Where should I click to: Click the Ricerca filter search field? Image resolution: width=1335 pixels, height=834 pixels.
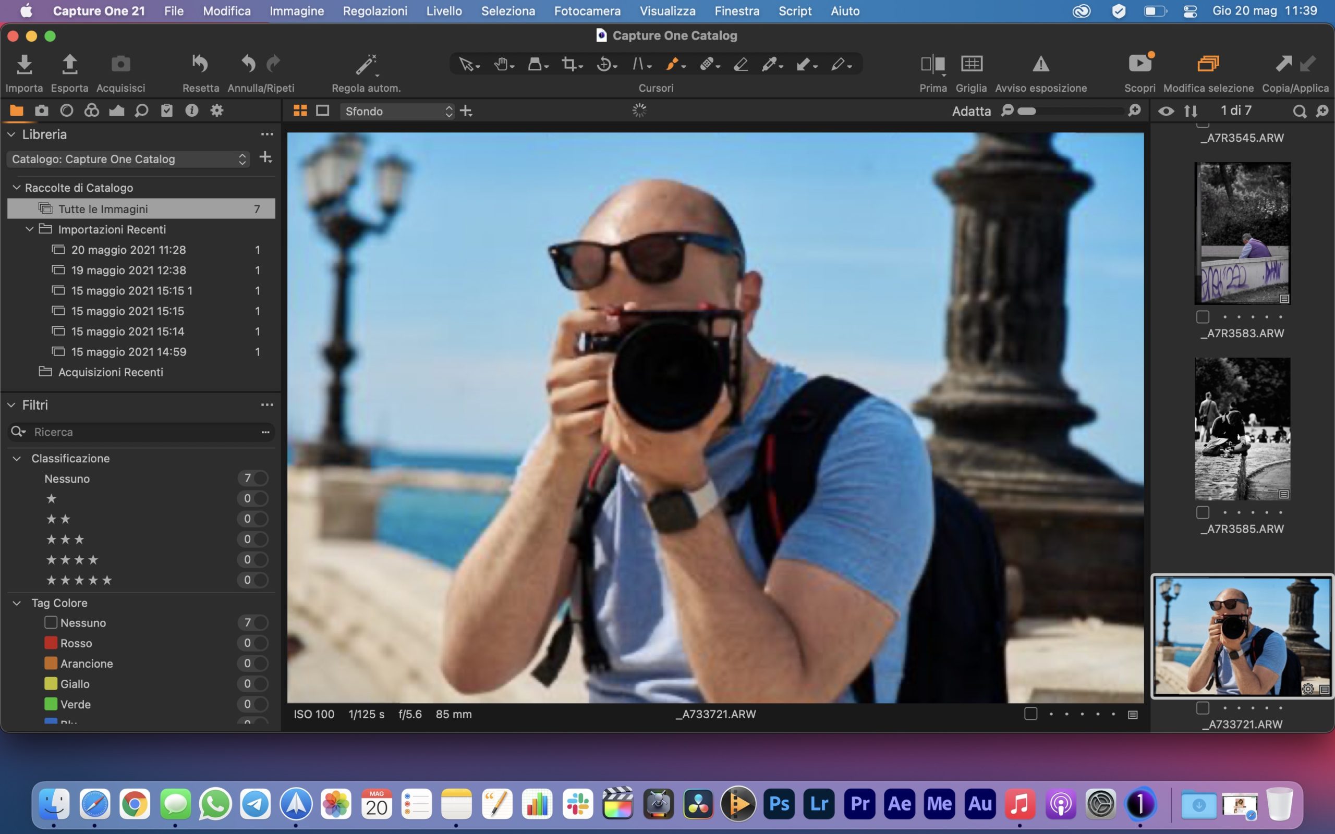tap(141, 432)
